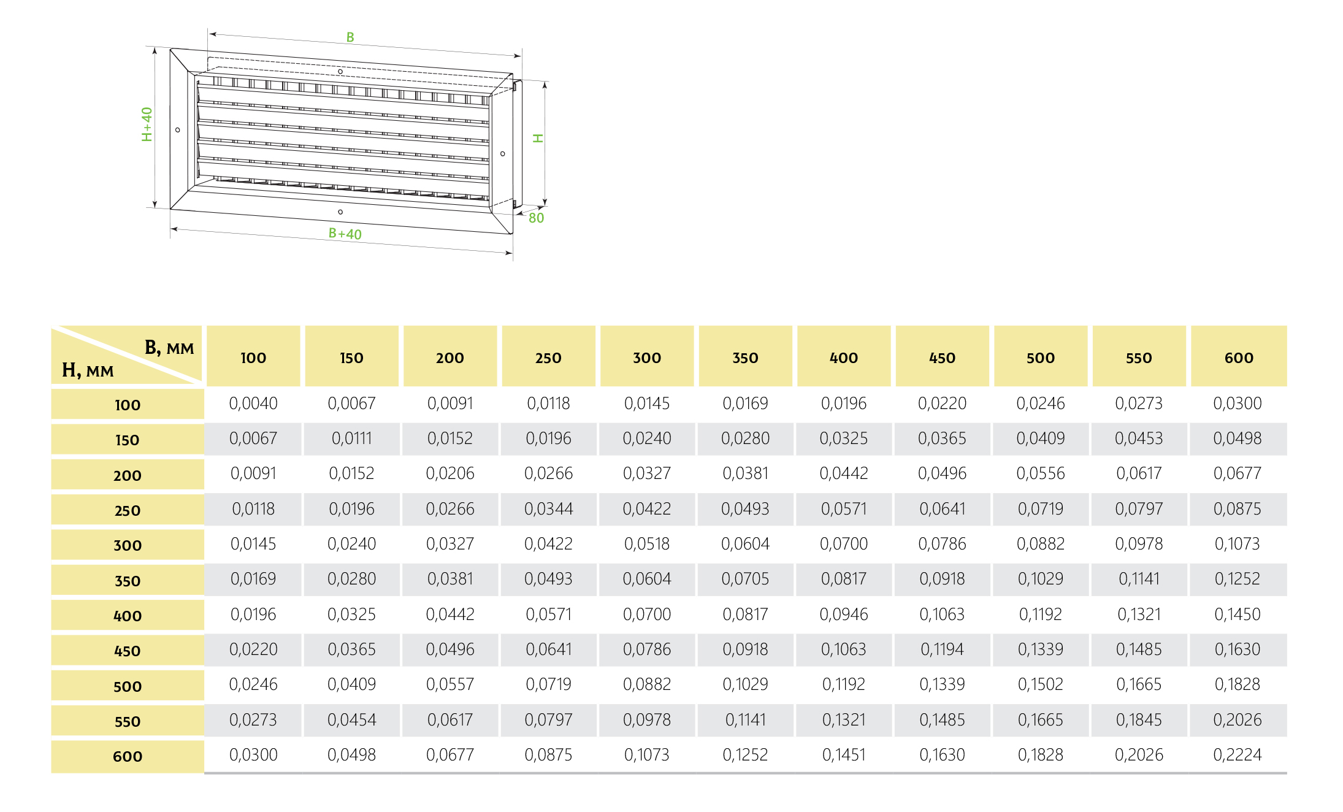Viewport: 1343px width, 812px height.
Task: Click the green 'B' width label on drawing
Action: coord(350,37)
